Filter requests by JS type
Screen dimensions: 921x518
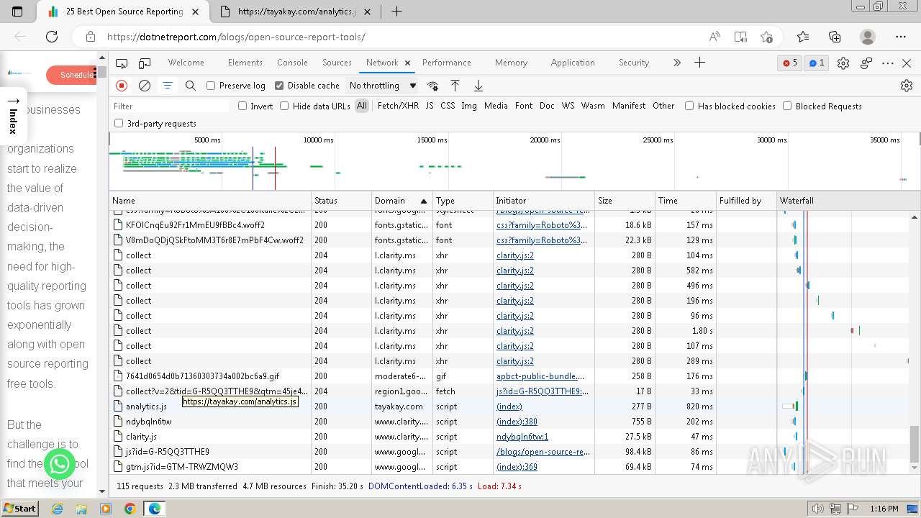[430, 106]
